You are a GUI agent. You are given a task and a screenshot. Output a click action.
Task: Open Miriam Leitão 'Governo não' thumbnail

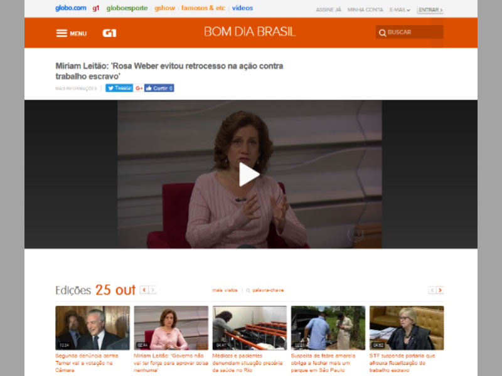(171, 328)
